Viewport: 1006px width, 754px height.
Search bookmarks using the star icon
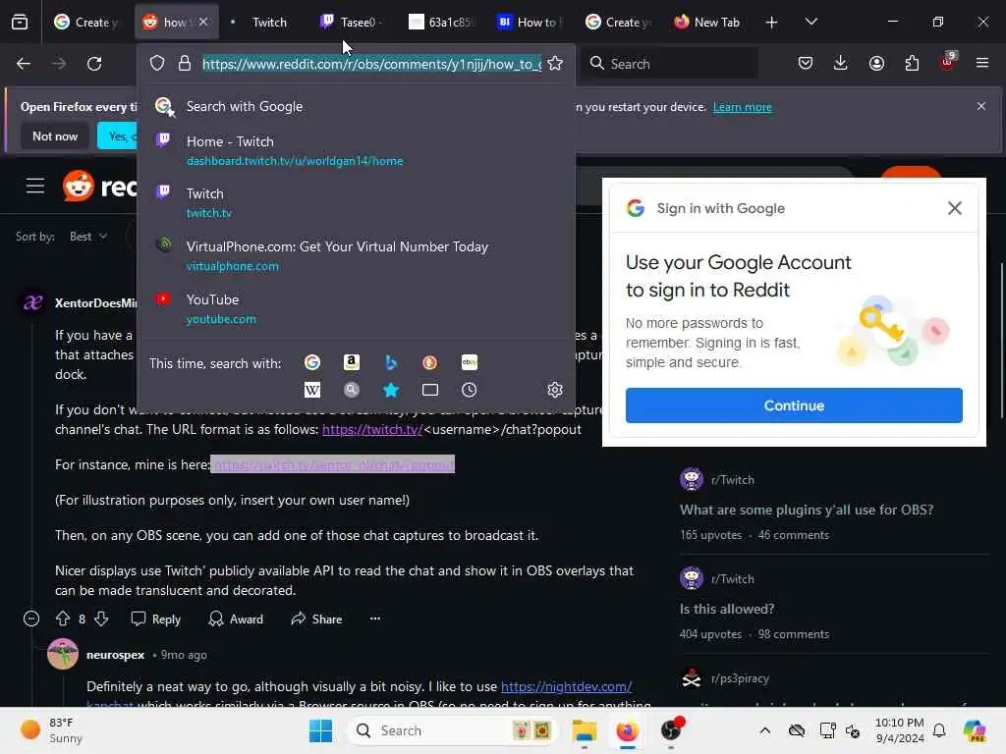tap(391, 390)
